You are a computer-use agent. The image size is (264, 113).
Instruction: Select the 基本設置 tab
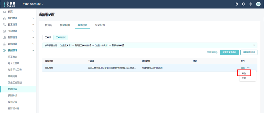tap(82, 25)
